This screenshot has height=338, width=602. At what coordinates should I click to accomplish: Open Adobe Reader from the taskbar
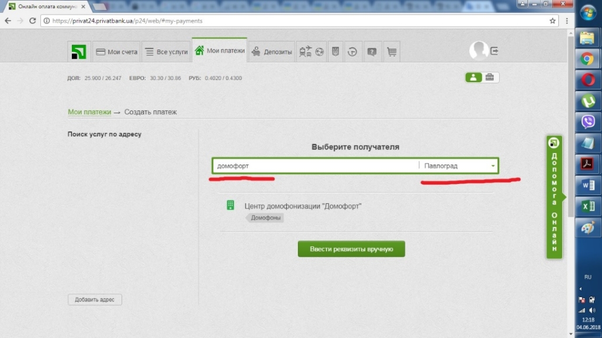587,164
